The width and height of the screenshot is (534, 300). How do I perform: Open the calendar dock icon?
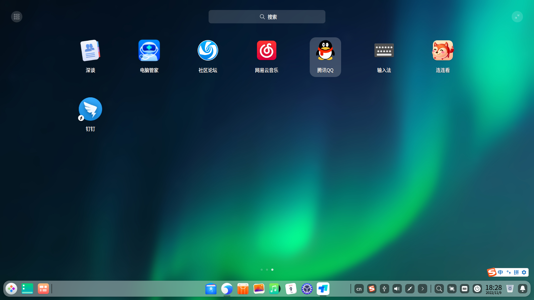[x=291, y=289]
